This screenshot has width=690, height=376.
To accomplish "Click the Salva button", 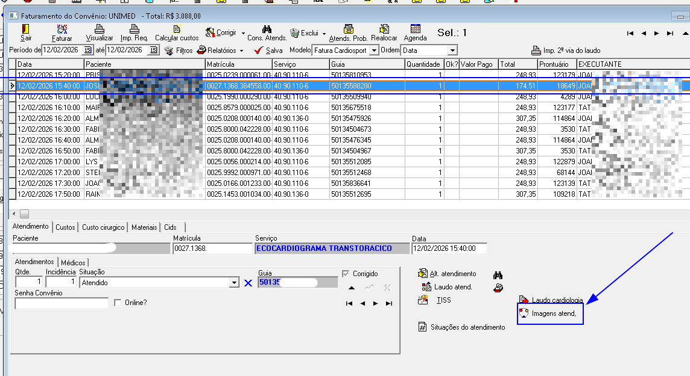I will 268,51.
